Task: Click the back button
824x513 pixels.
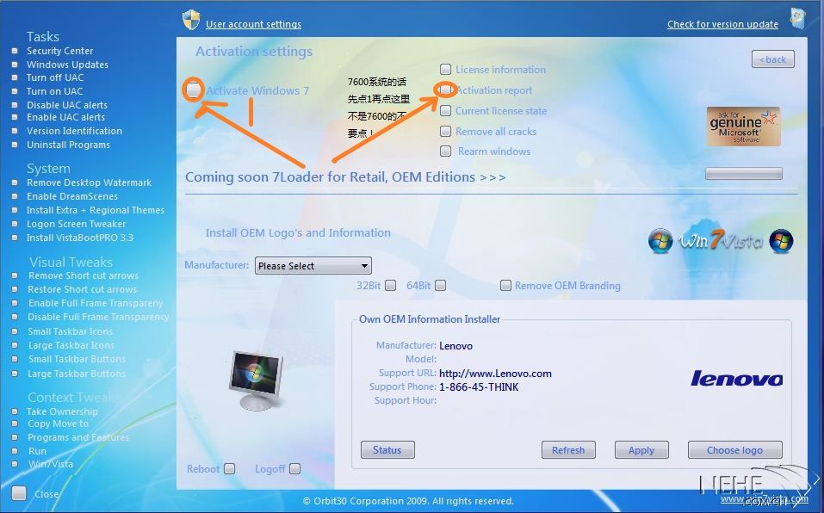Action: pos(772,59)
